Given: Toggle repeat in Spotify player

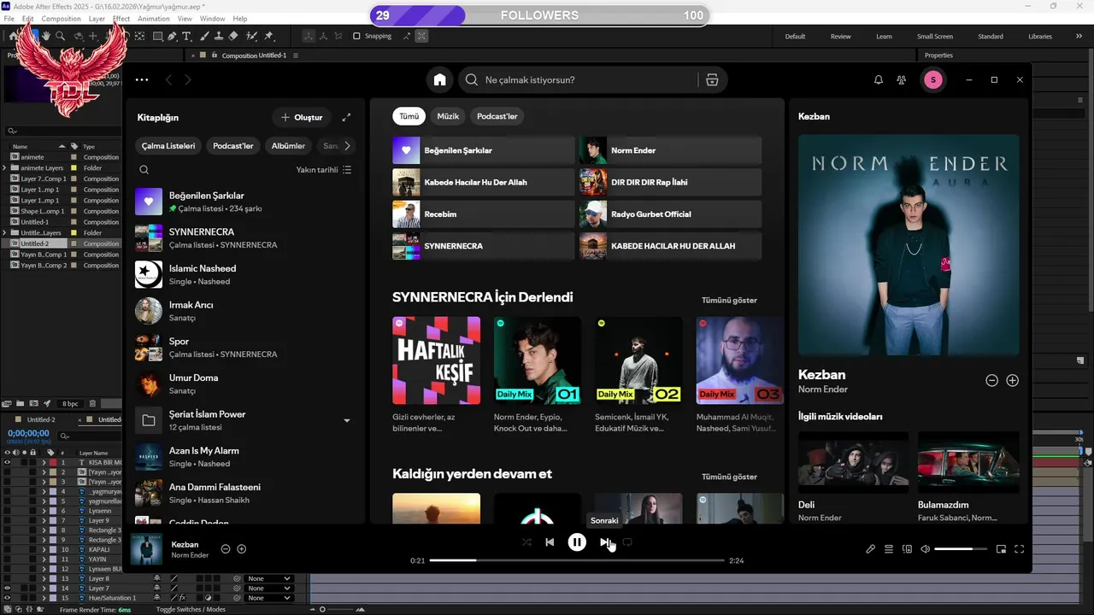Looking at the screenshot, I should pos(627,542).
